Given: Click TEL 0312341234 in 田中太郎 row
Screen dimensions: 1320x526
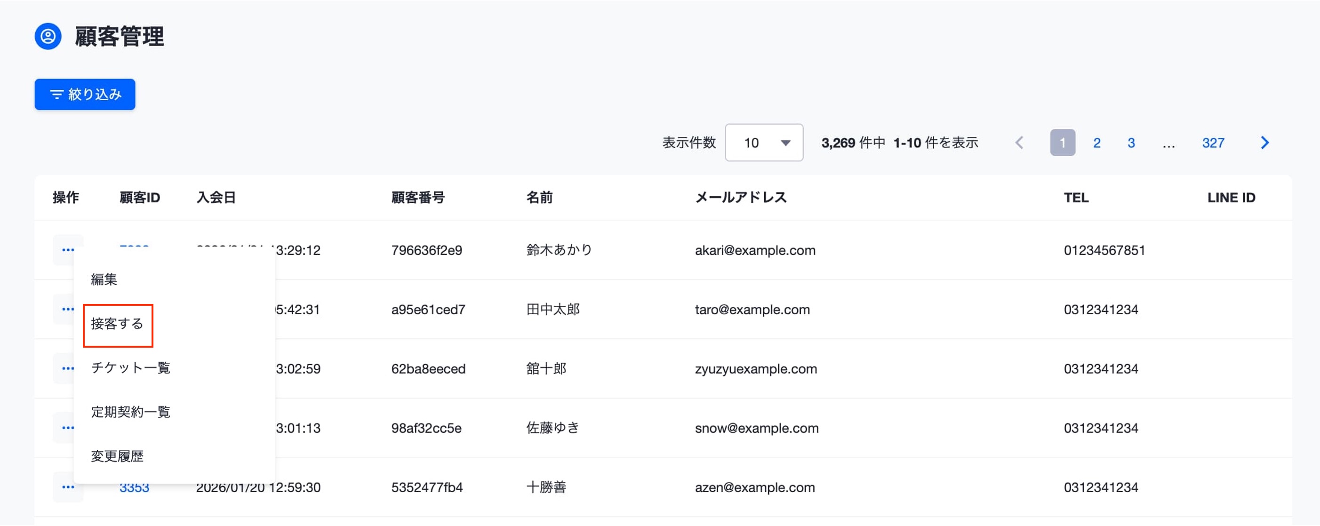Looking at the screenshot, I should click(1101, 310).
